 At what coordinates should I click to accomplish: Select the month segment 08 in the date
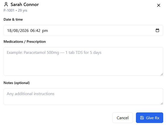click(x=16, y=31)
